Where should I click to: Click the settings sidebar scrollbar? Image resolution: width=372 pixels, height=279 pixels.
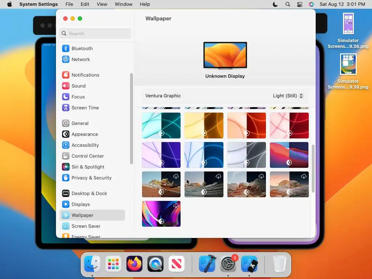pos(131,118)
